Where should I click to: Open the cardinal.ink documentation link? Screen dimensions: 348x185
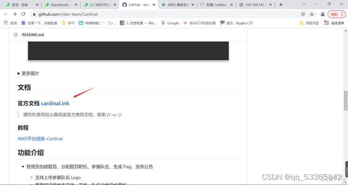pyautogui.click(x=55, y=103)
